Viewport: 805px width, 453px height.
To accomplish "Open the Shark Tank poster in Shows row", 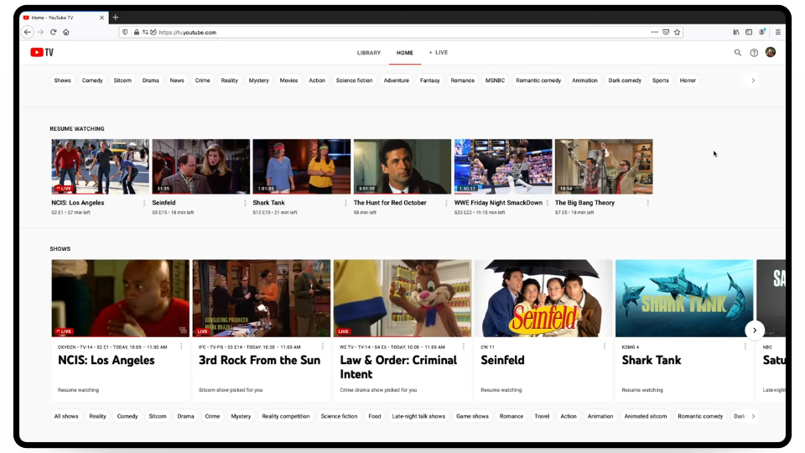I will (x=684, y=298).
